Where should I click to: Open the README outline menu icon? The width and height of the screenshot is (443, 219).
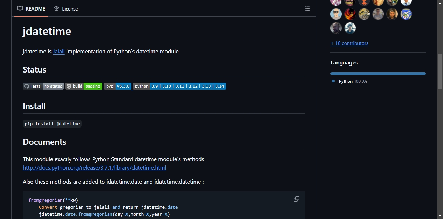click(x=307, y=8)
